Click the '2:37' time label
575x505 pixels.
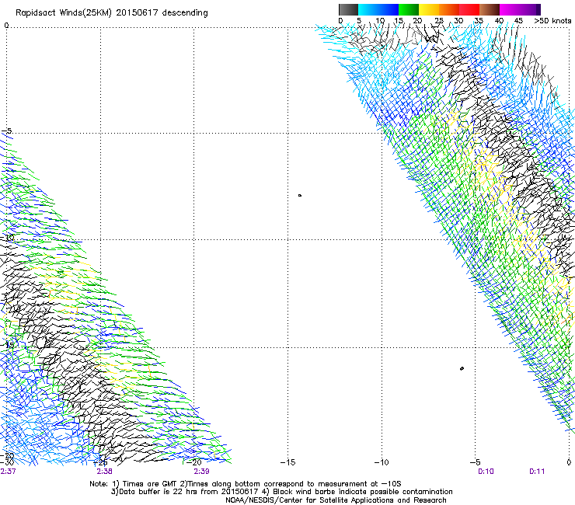(x=8, y=472)
